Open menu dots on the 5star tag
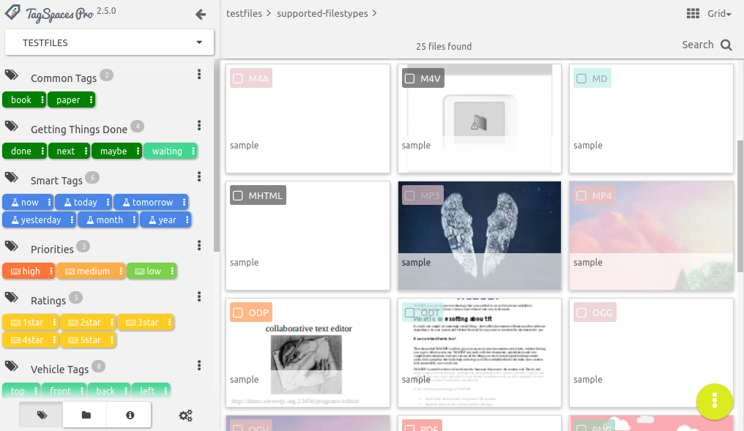 (x=111, y=340)
